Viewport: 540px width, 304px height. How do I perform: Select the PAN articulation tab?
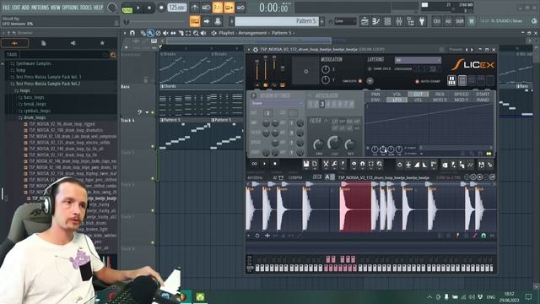pos(375,94)
